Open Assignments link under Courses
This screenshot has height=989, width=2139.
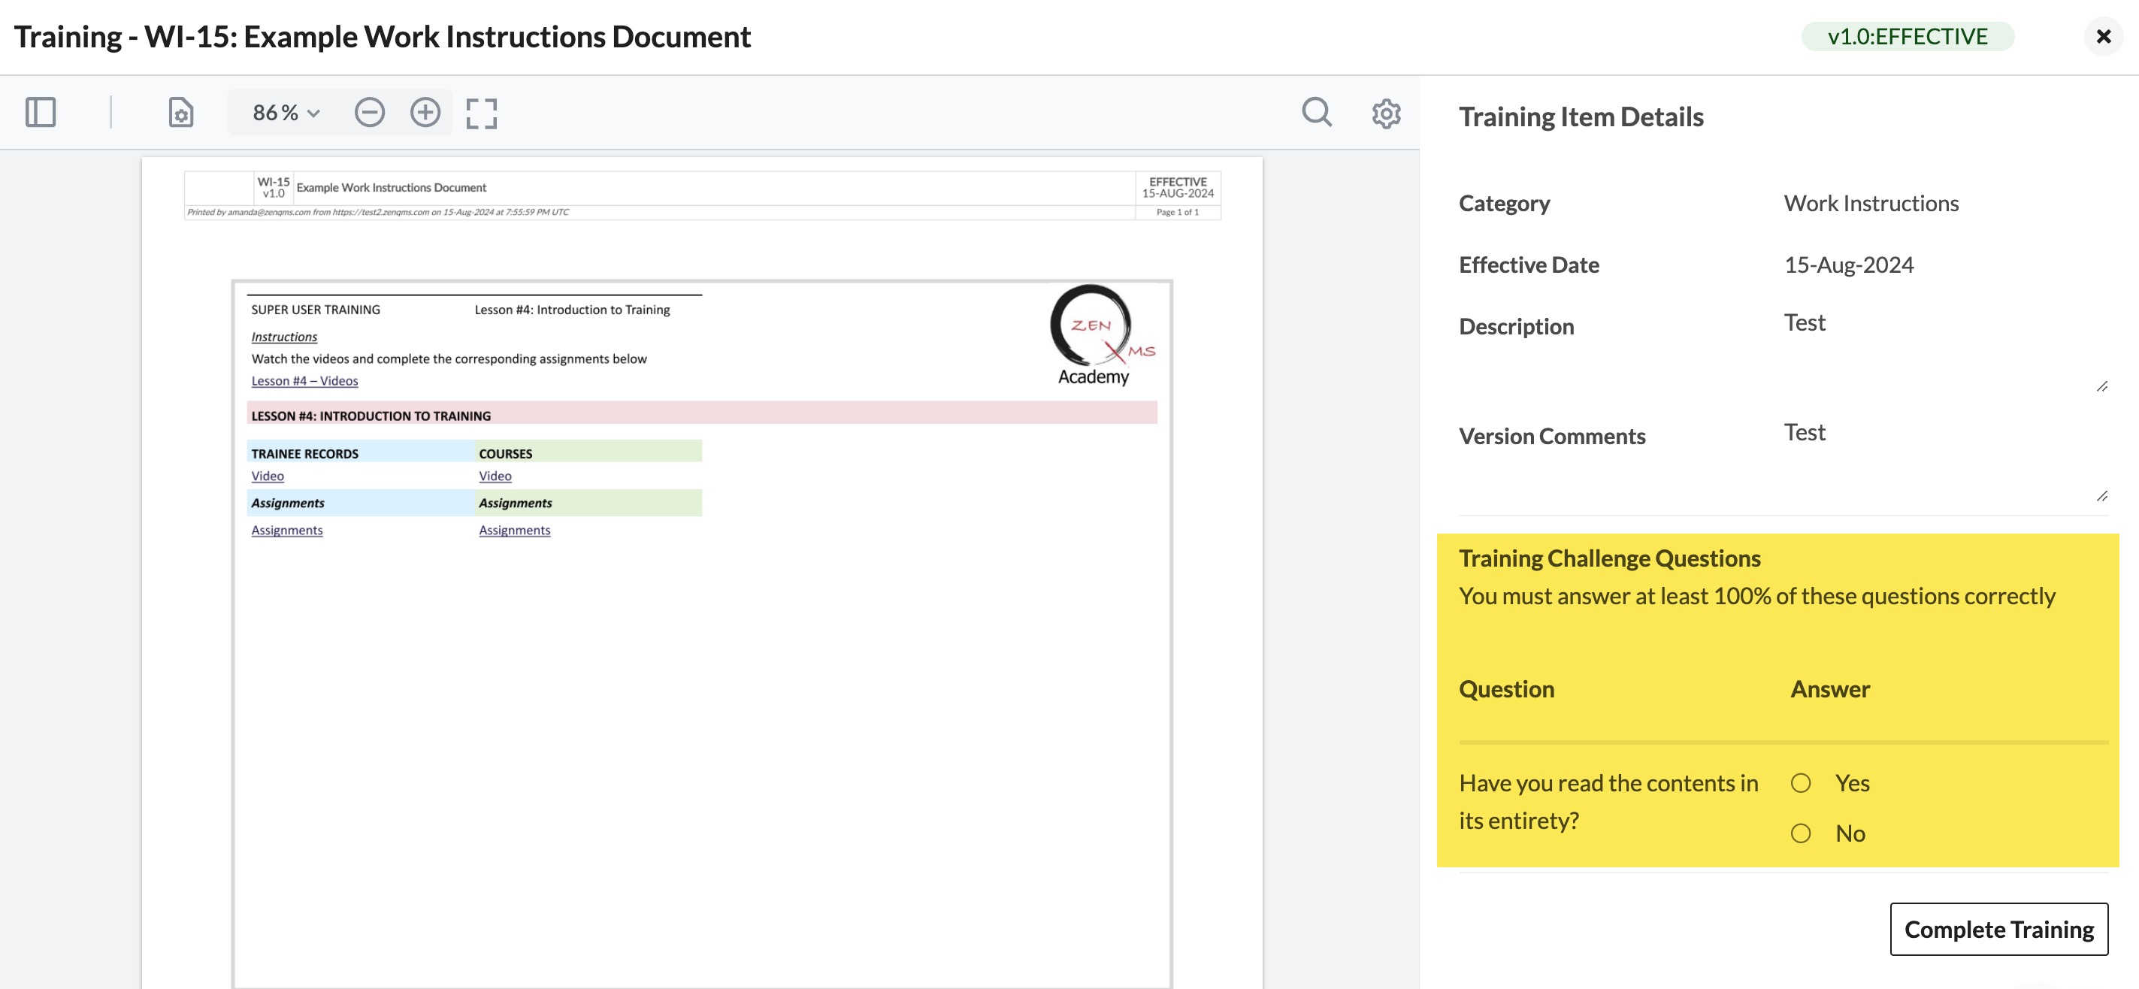point(514,530)
